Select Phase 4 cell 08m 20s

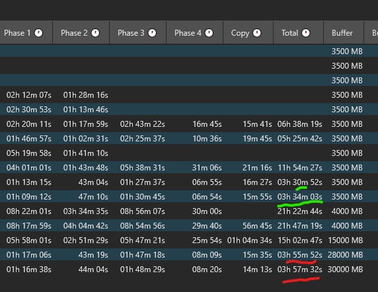click(207, 270)
